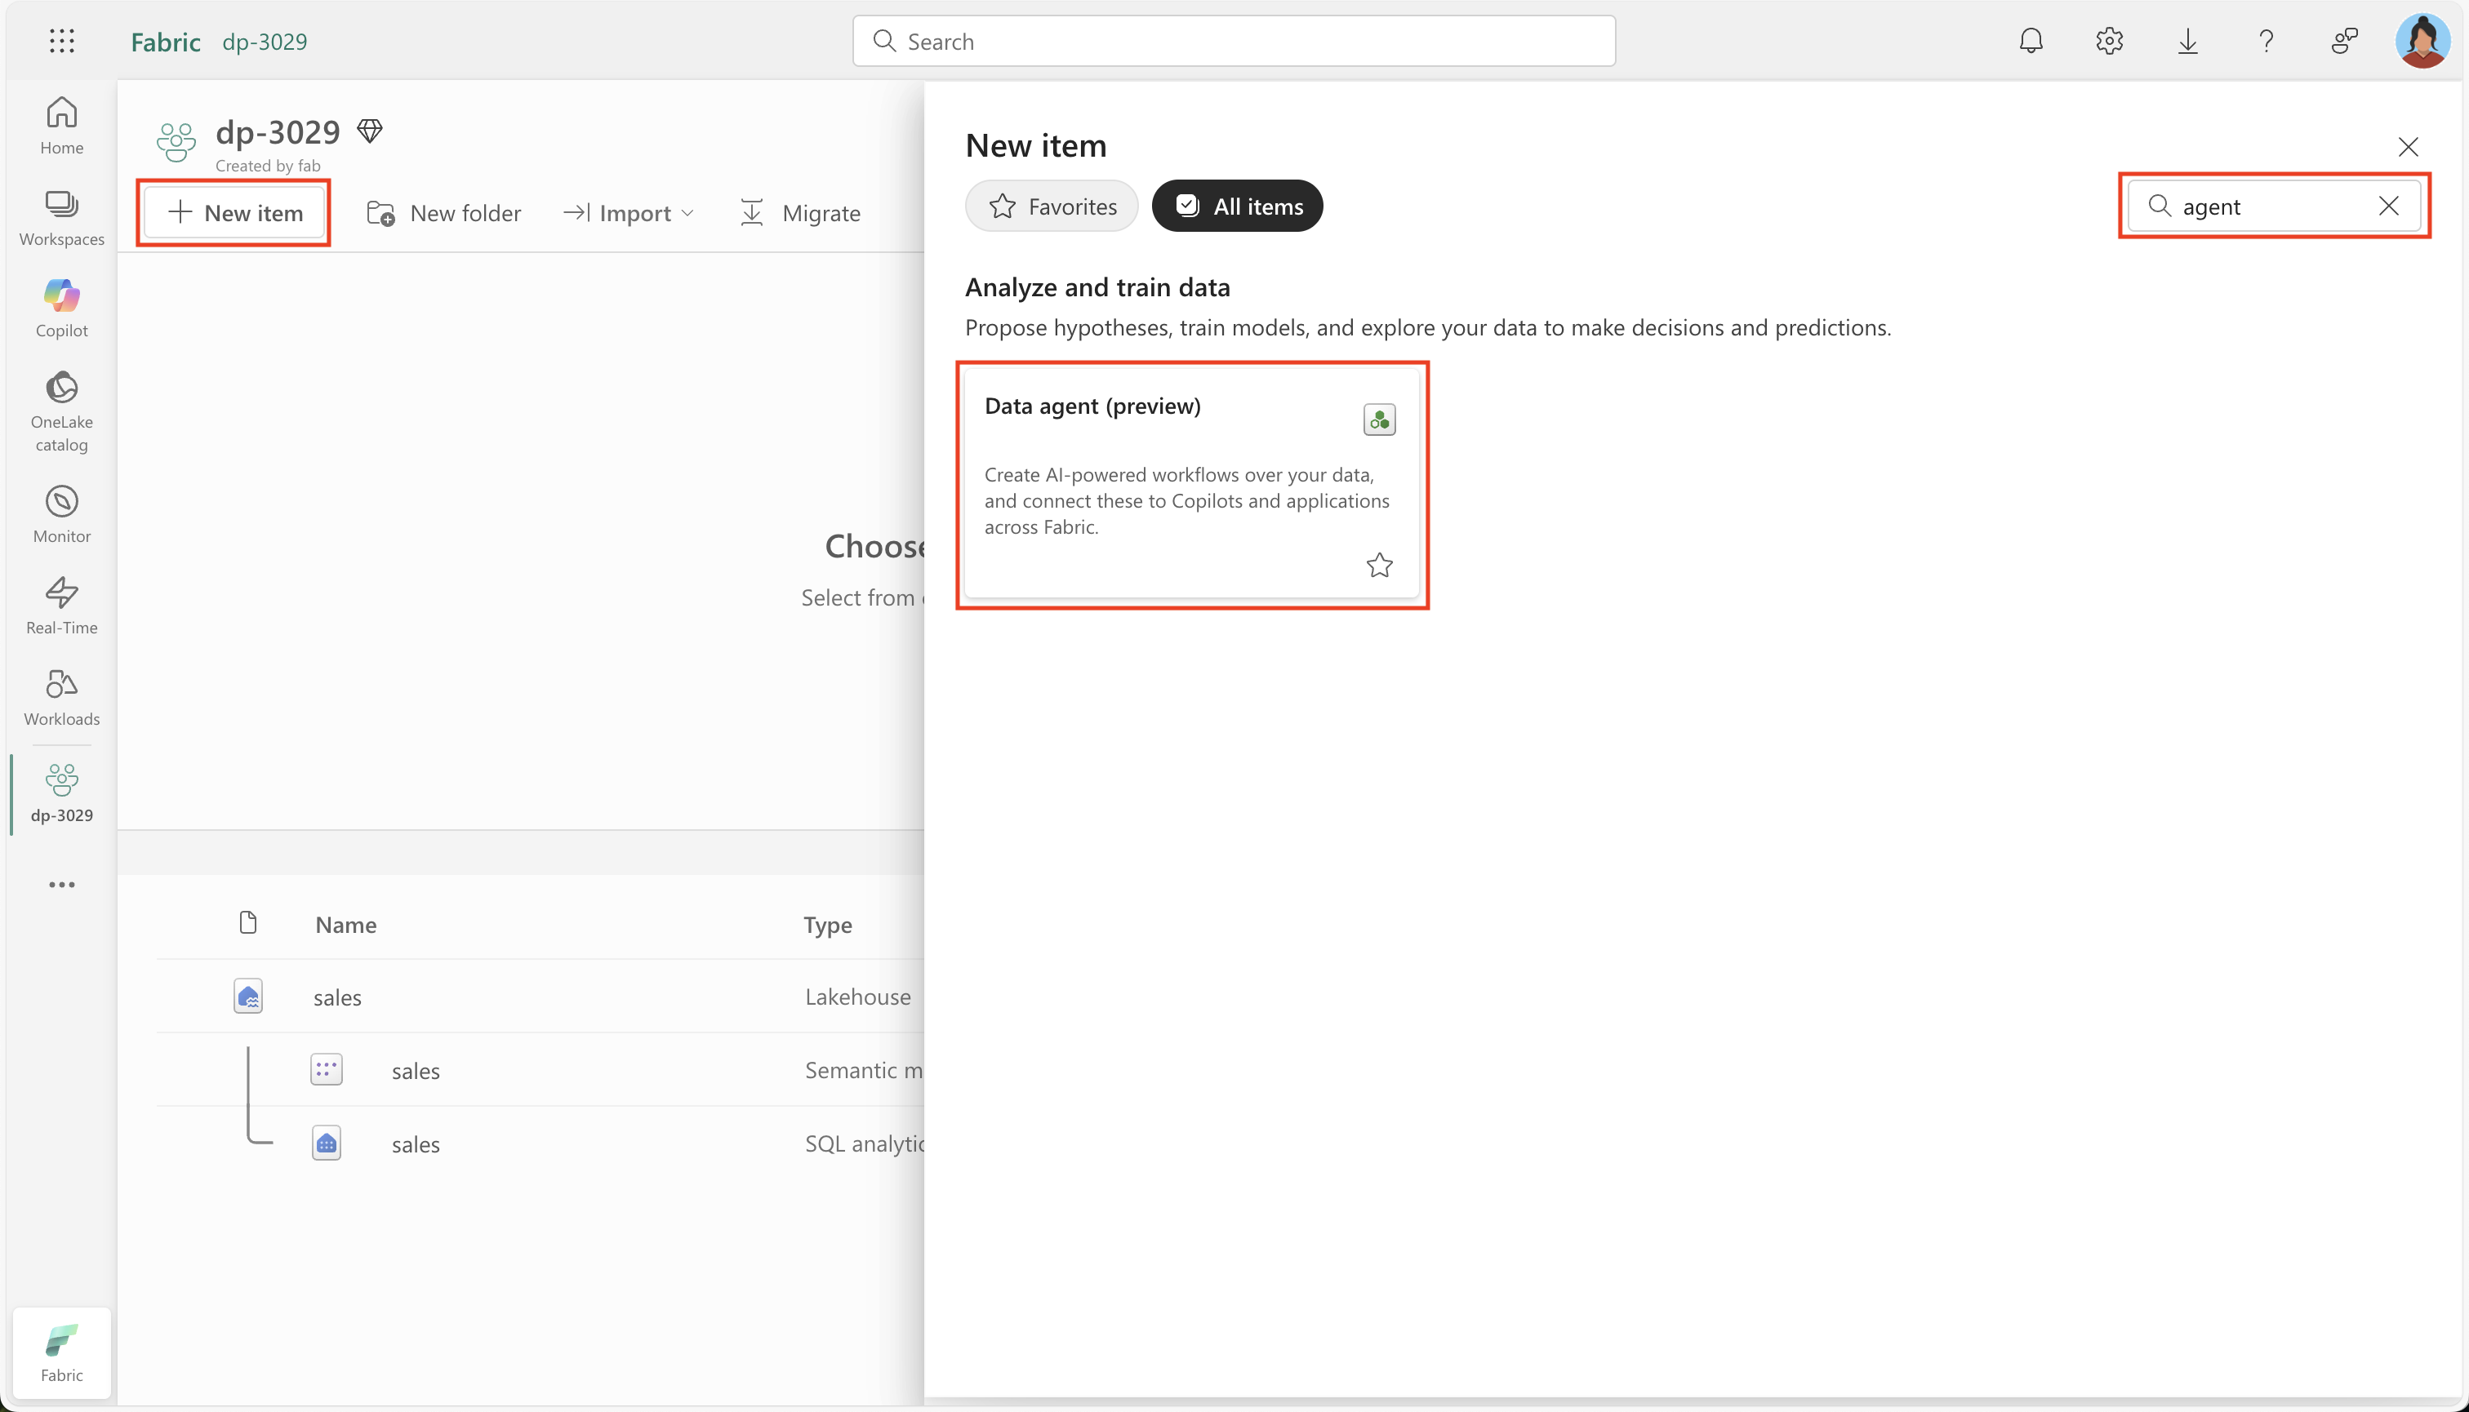Click the "Created by fab" text
This screenshot has height=1412, width=2469.
click(268, 166)
